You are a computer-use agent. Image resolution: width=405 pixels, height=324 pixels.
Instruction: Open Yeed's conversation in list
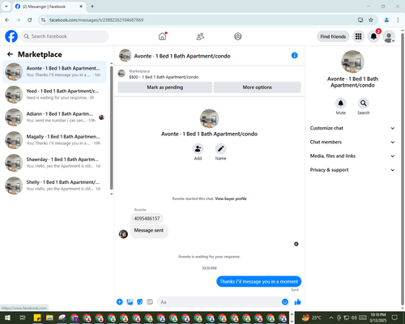point(55,95)
